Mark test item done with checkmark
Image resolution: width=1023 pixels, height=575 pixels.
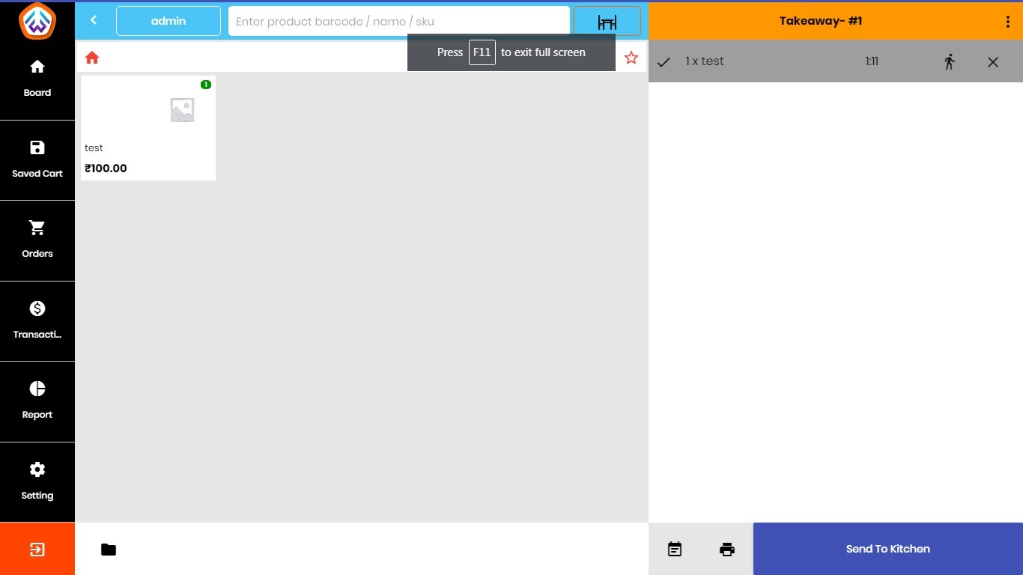[x=664, y=62]
